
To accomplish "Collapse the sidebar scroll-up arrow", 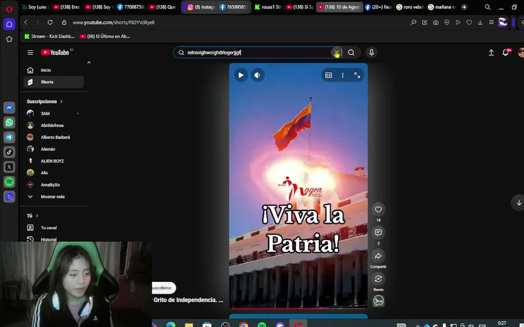I will point(89,62).
